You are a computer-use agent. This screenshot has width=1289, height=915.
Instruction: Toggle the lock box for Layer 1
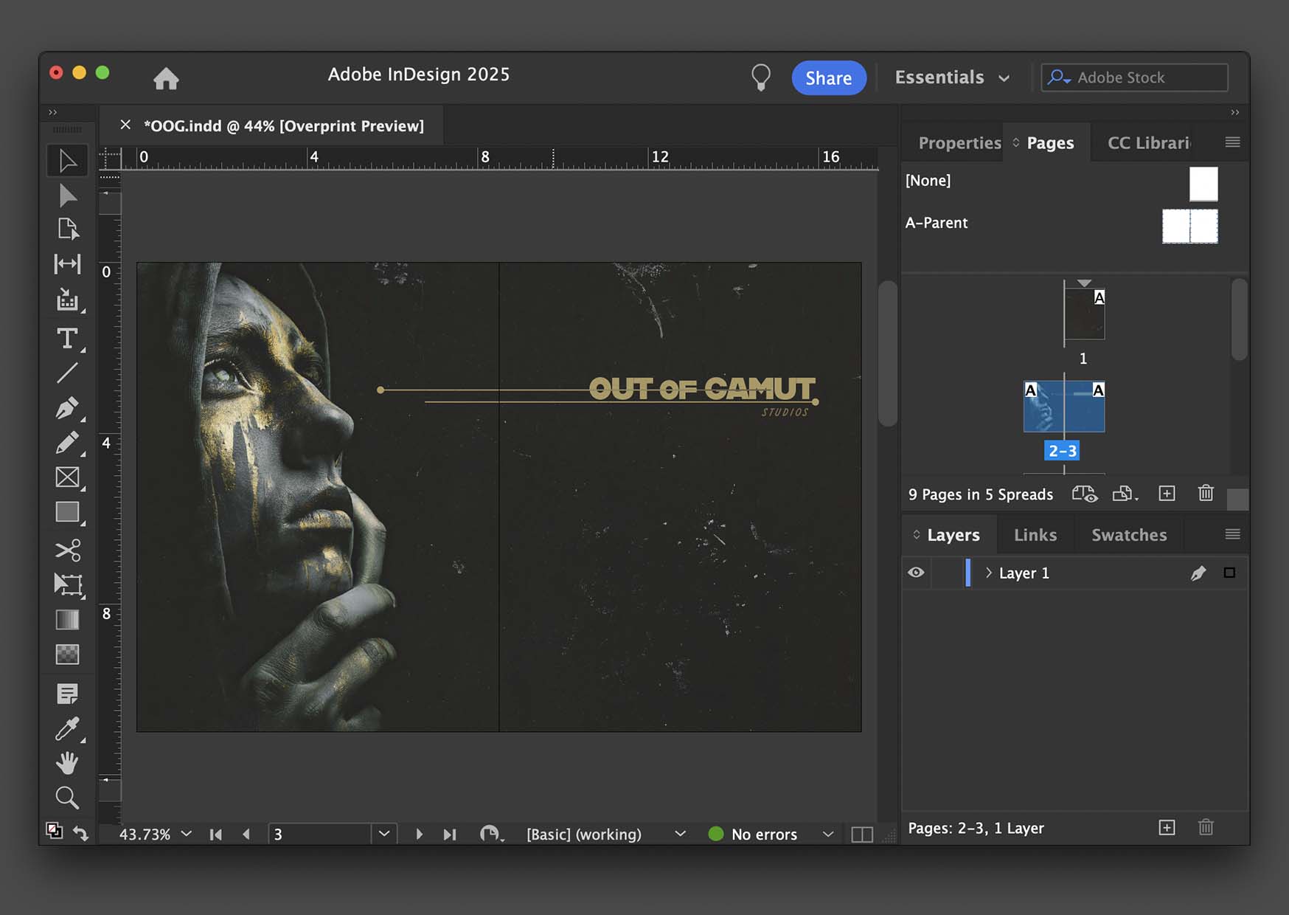coord(948,573)
